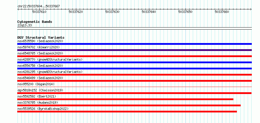Select the red bar under nsv3376785
260x123 pixels.
tap(129, 105)
